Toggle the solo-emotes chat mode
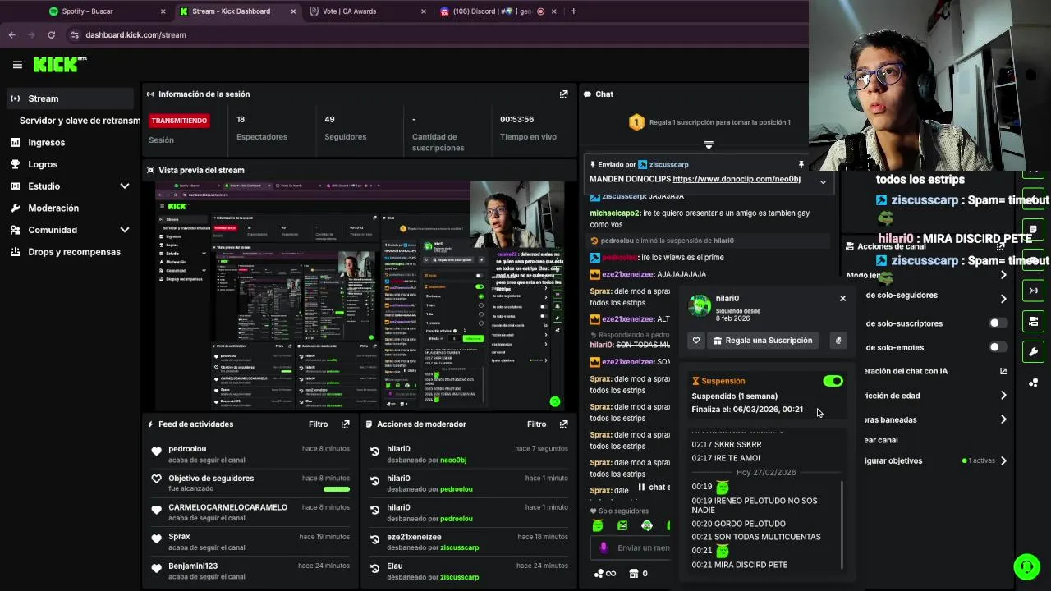1051x591 pixels. click(998, 347)
